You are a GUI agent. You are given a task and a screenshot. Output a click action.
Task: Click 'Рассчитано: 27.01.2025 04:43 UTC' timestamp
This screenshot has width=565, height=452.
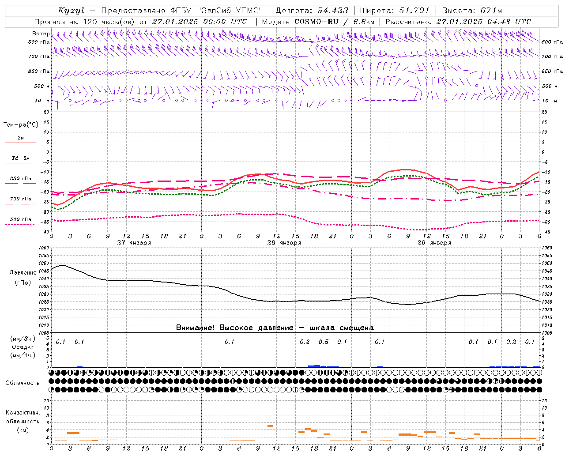[458, 22]
